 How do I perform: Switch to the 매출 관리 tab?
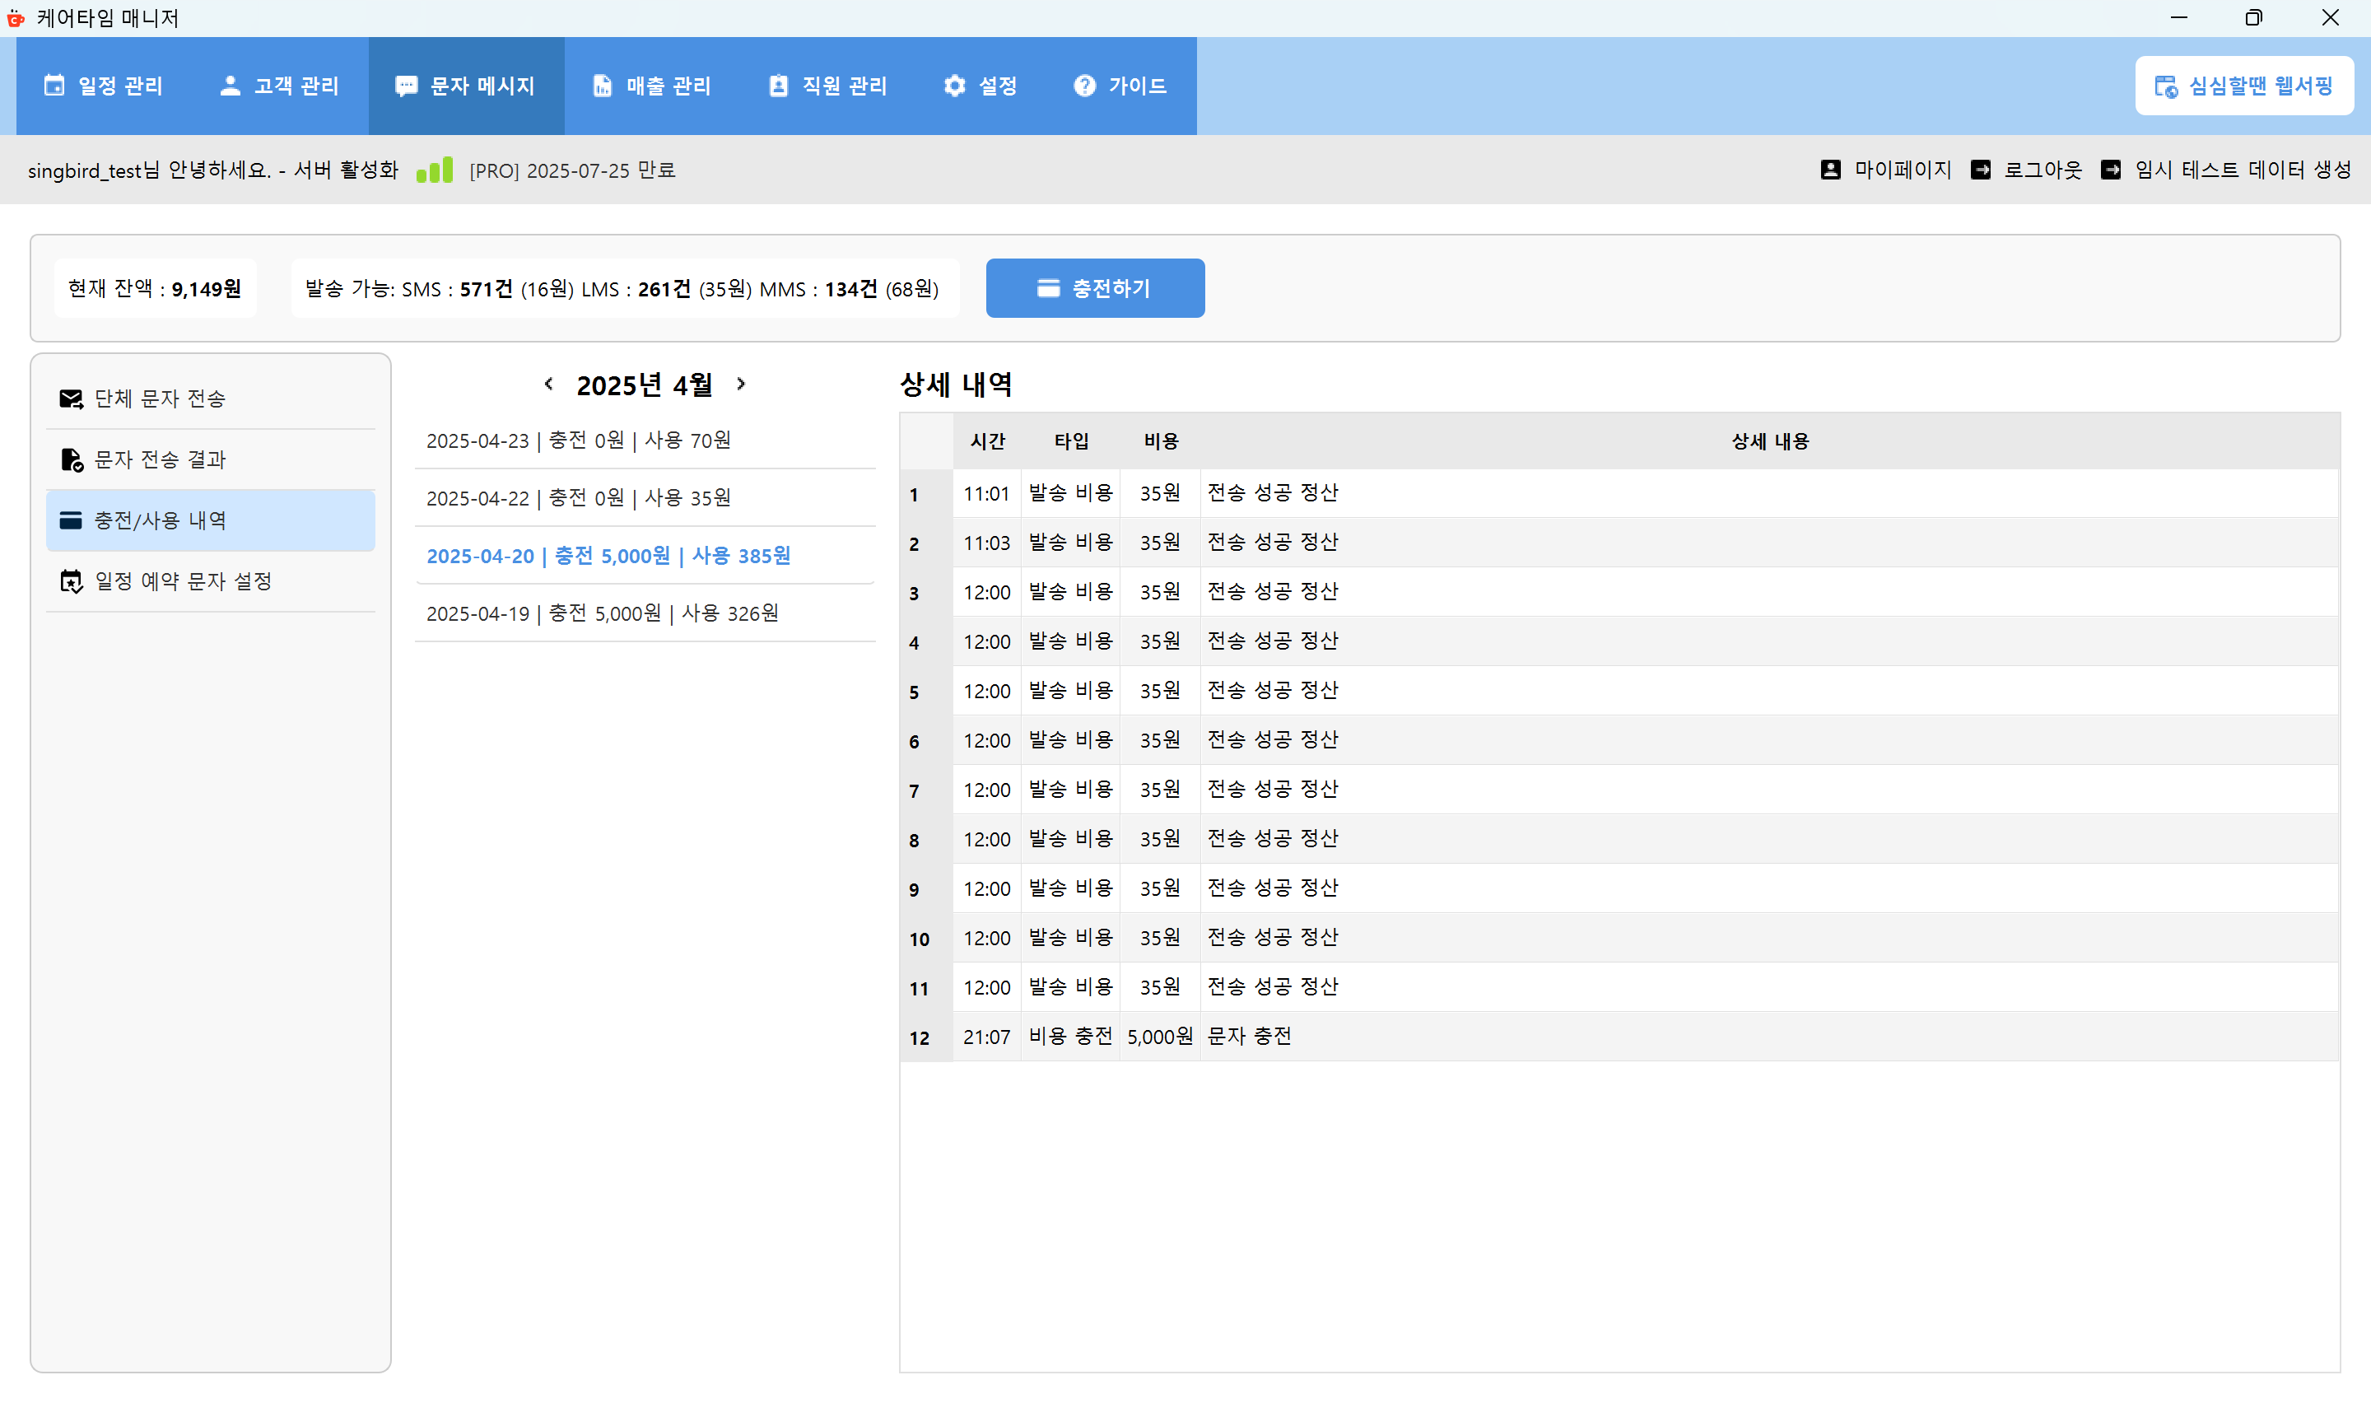pos(652,85)
